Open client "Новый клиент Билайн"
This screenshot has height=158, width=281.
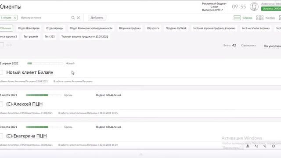[x=30, y=72]
